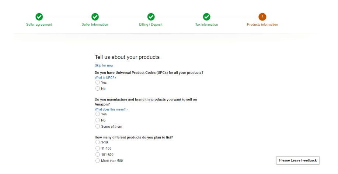
Task: Choose Yes for manufacturing and branding products
Action: click(98, 114)
